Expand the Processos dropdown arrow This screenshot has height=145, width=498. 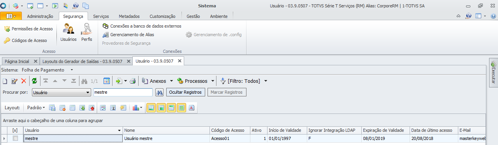click(213, 81)
